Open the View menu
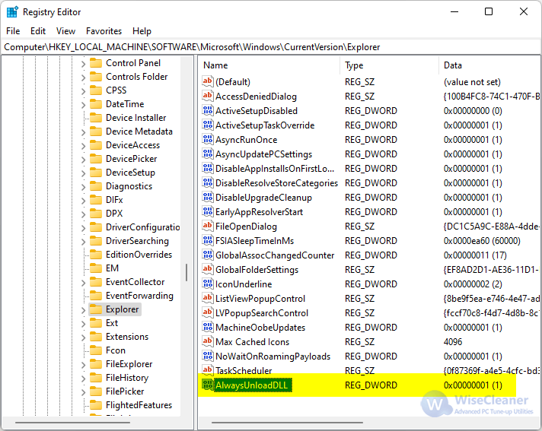This screenshot has height=431, width=542. click(x=65, y=31)
